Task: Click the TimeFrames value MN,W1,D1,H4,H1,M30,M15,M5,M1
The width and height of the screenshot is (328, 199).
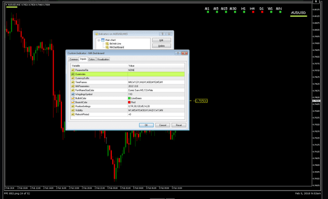Action: [145, 82]
